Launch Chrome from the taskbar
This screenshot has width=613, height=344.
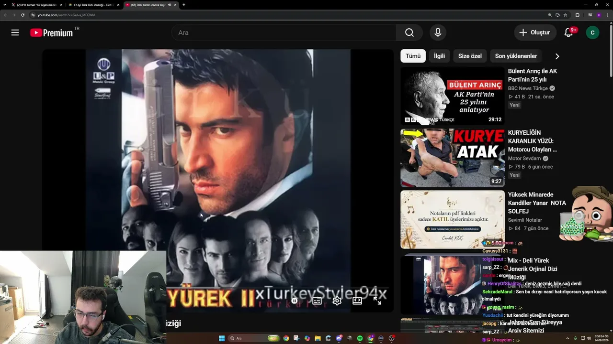pos(286,338)
